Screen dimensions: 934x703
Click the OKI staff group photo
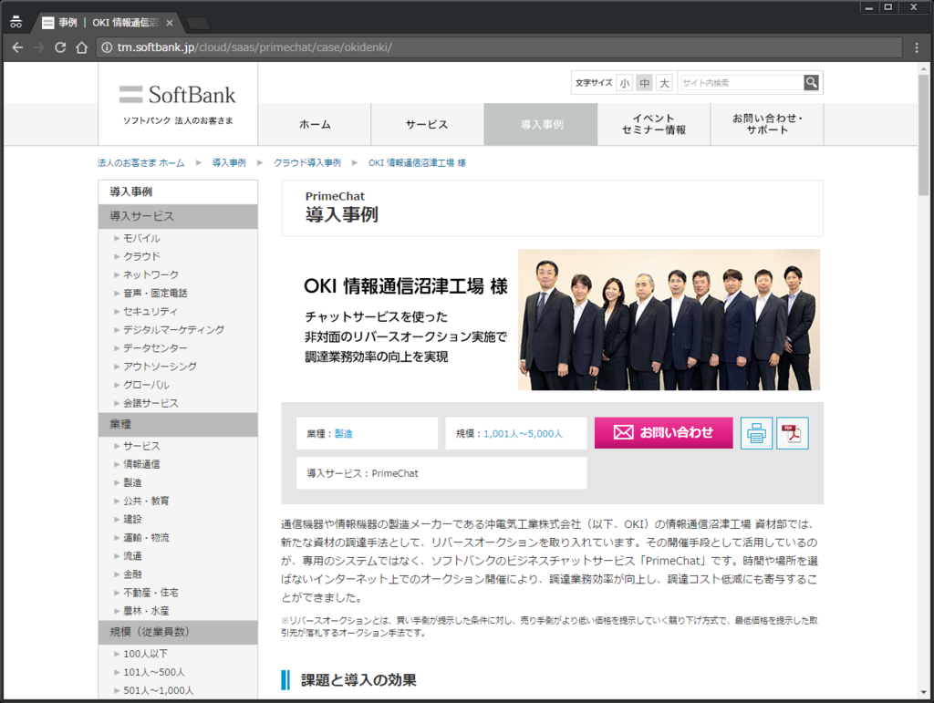point(669,320)
